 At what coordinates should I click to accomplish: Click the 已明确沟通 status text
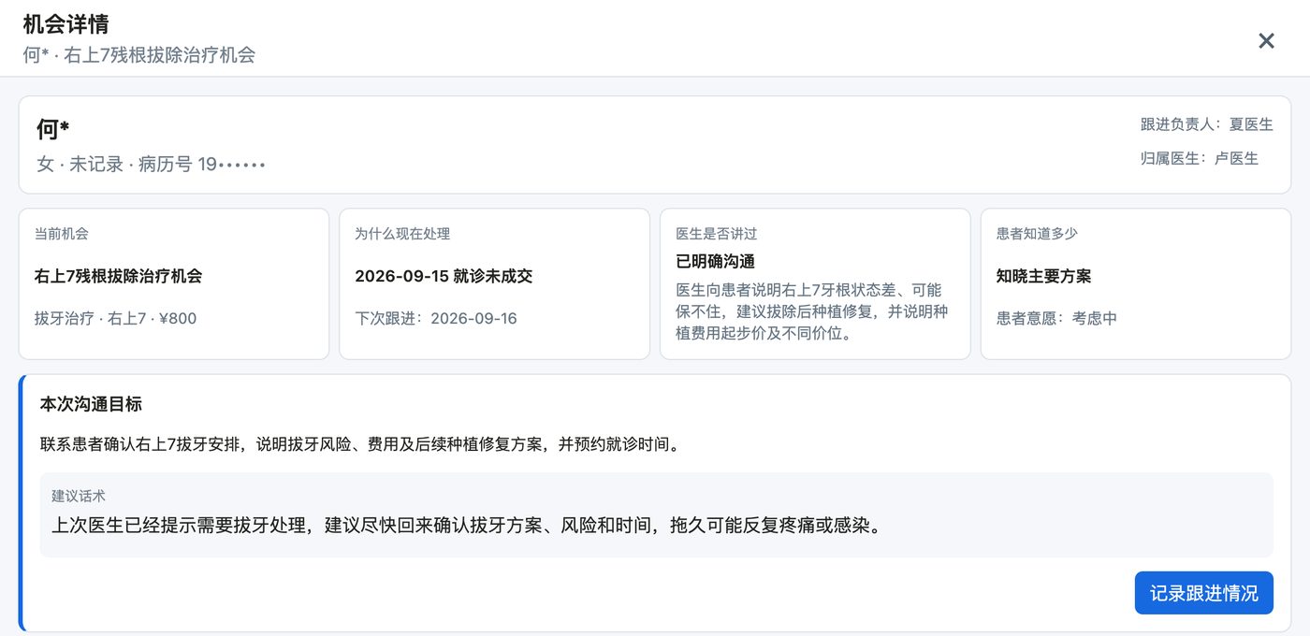pos(715,261)
